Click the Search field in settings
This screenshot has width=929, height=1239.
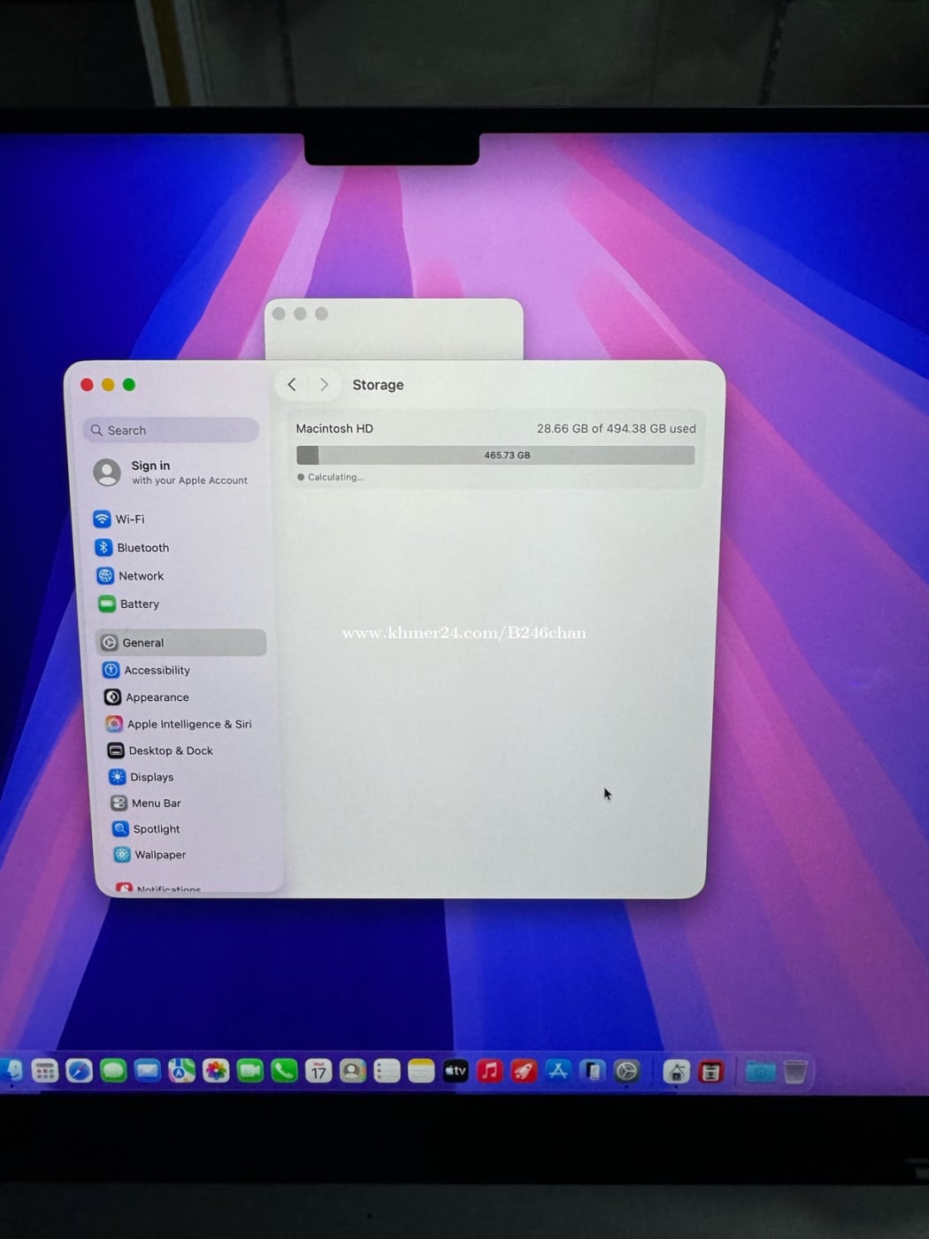click(x=173, y=430)
